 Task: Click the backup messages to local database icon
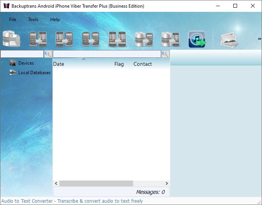click(x=12, y=39)
